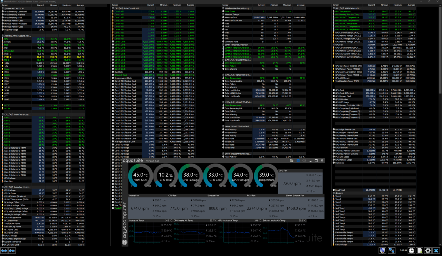Start logging with the sheet-plus icon
Image resolution: width=442 pixels, height=256 pixels.
(x=420, y=251)
